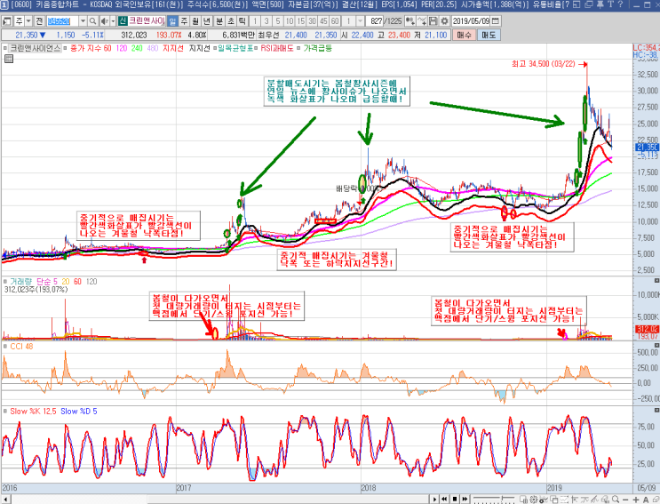Open the stock code dropdown arrow
660x504 pixels.
[x=83, y=21]
